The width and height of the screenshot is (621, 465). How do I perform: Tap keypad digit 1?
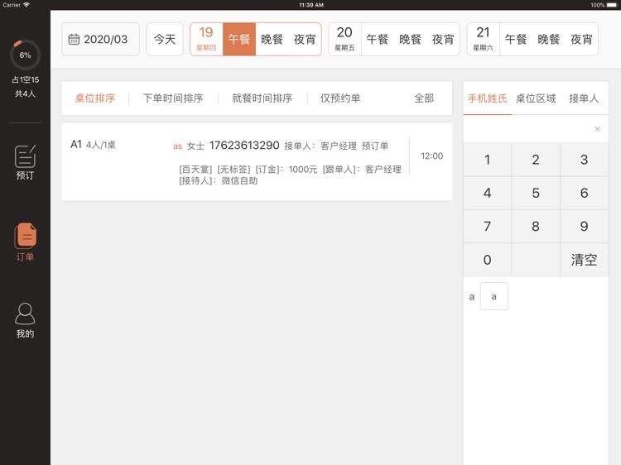click(487, 160)
